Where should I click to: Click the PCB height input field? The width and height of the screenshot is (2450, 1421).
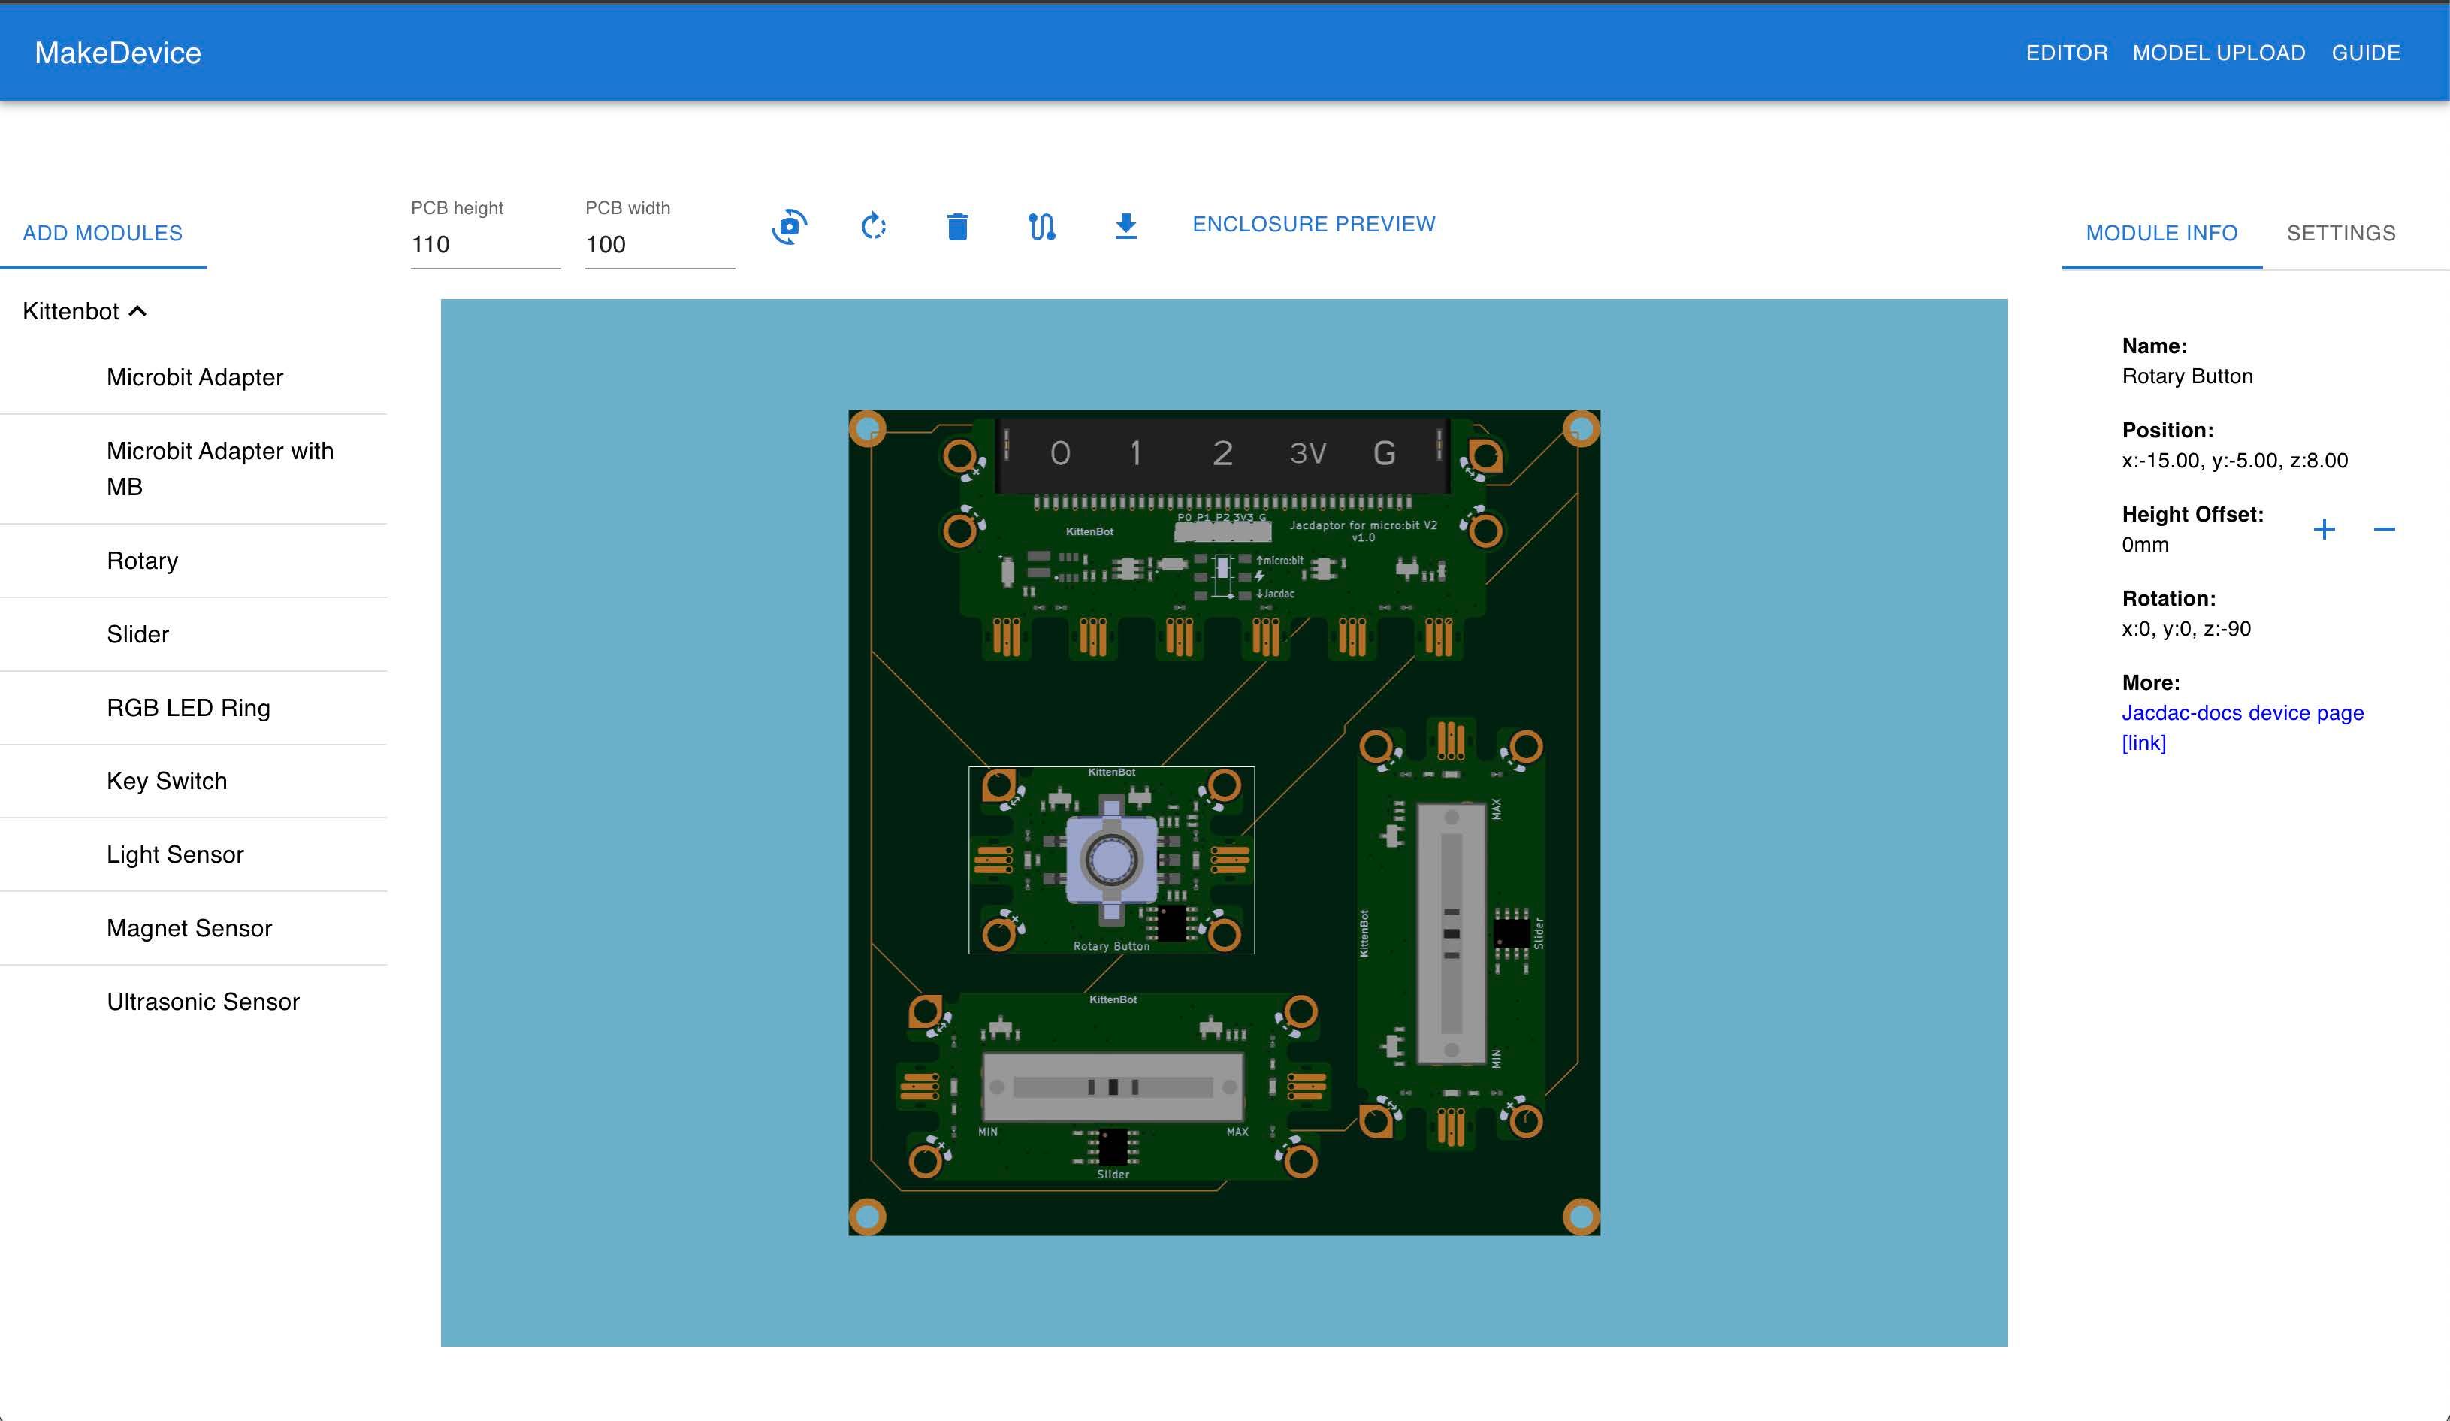(483, 245)
